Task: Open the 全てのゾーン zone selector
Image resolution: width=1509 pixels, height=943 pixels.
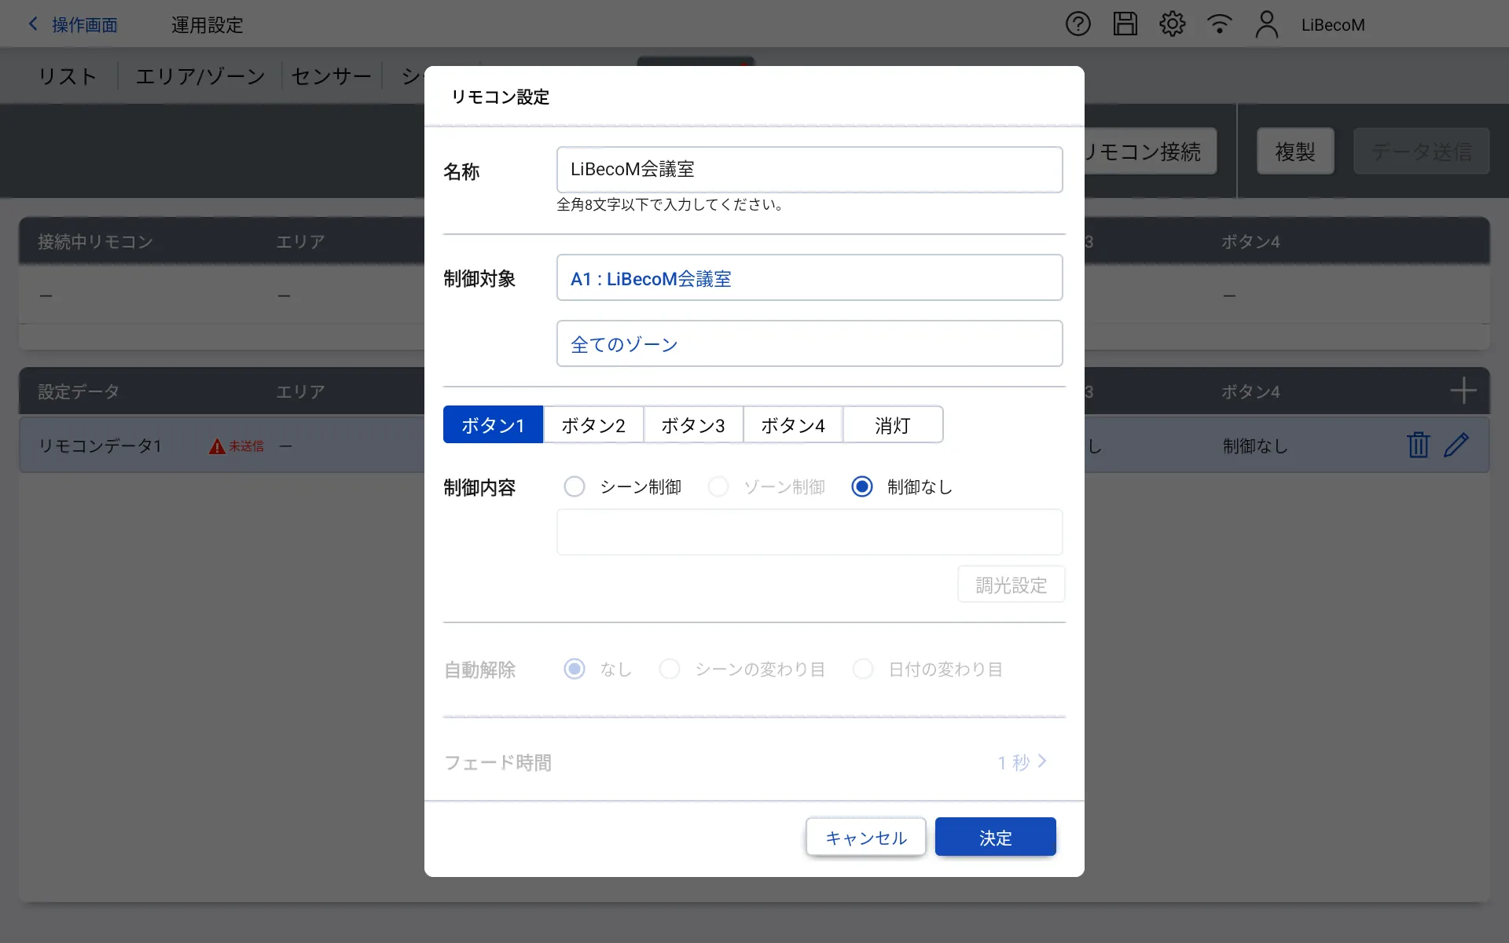Action: tap(809, 344)
